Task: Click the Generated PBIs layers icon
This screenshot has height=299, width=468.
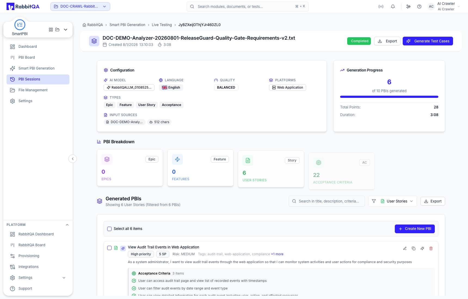Action: (x=100, y=201)
